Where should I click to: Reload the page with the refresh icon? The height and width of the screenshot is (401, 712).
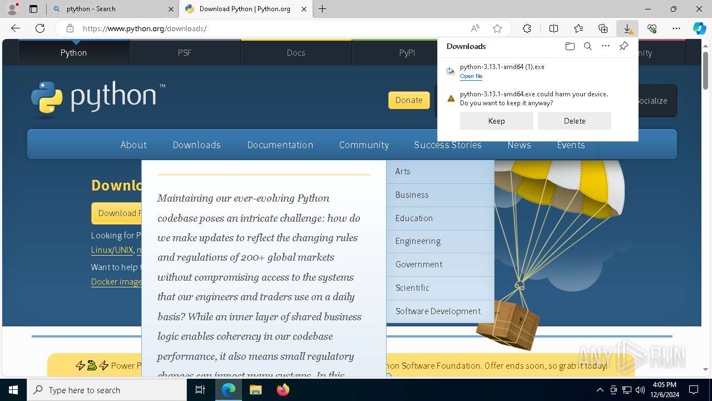40,28
